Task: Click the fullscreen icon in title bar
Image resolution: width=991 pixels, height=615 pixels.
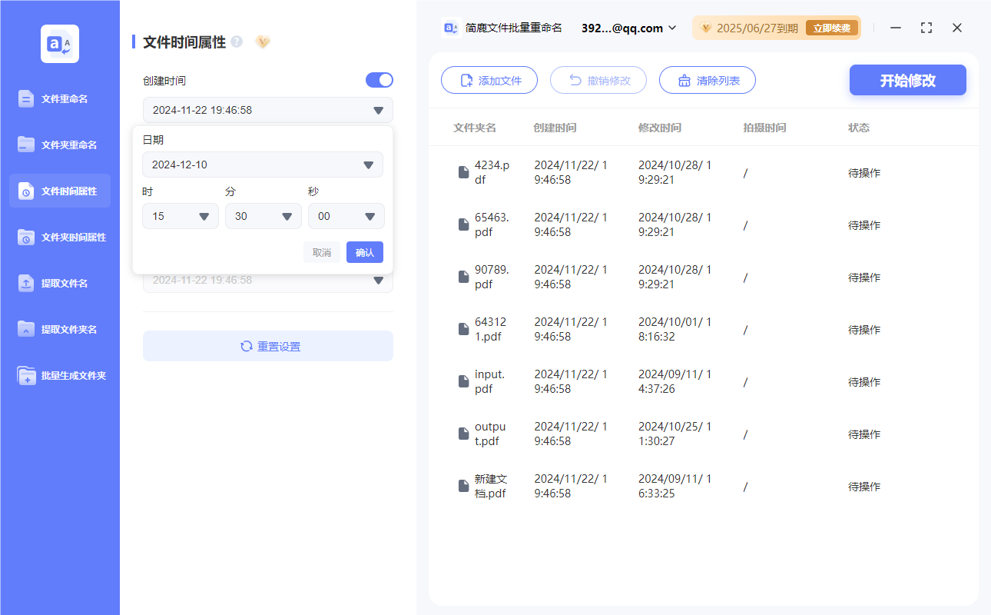Action: [926, 28]
